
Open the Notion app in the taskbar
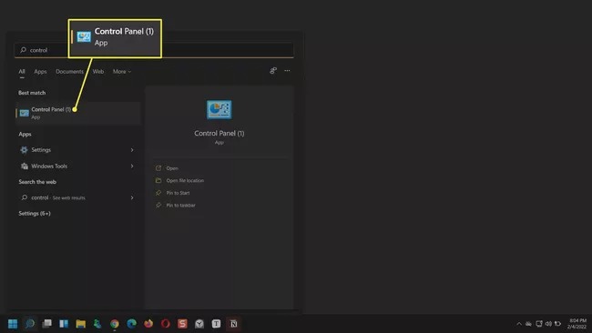click(234, 324)
